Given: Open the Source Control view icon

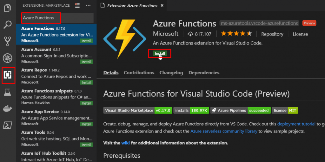Looking at the screenshot, I should tap(8, 41).
